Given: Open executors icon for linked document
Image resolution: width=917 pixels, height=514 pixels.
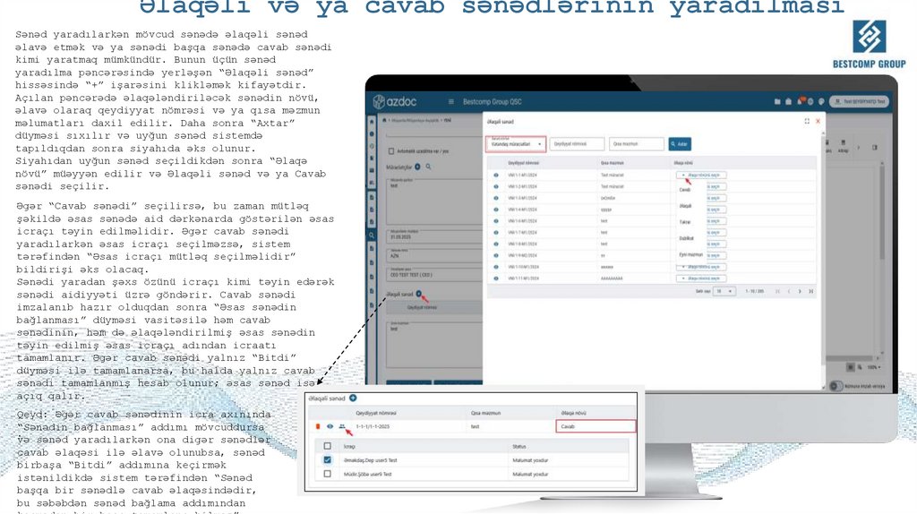Looking at the screenshot, I should click(342, 426).
